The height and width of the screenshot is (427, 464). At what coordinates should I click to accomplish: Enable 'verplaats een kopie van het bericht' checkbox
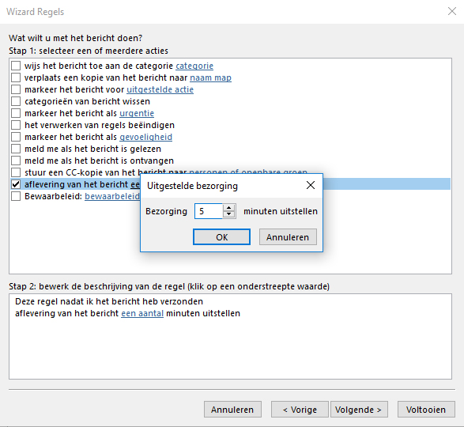[16, 77]
